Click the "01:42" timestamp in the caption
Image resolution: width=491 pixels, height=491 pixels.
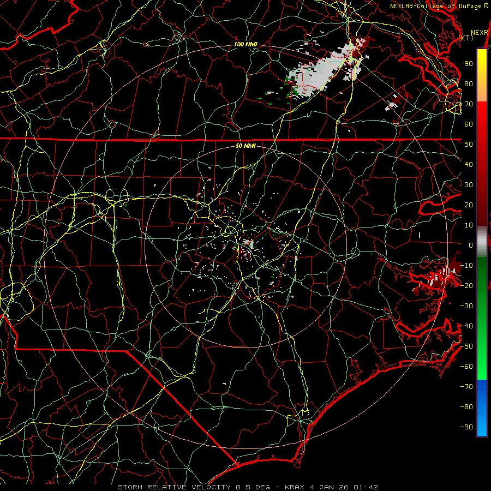(x=366, y=487)
